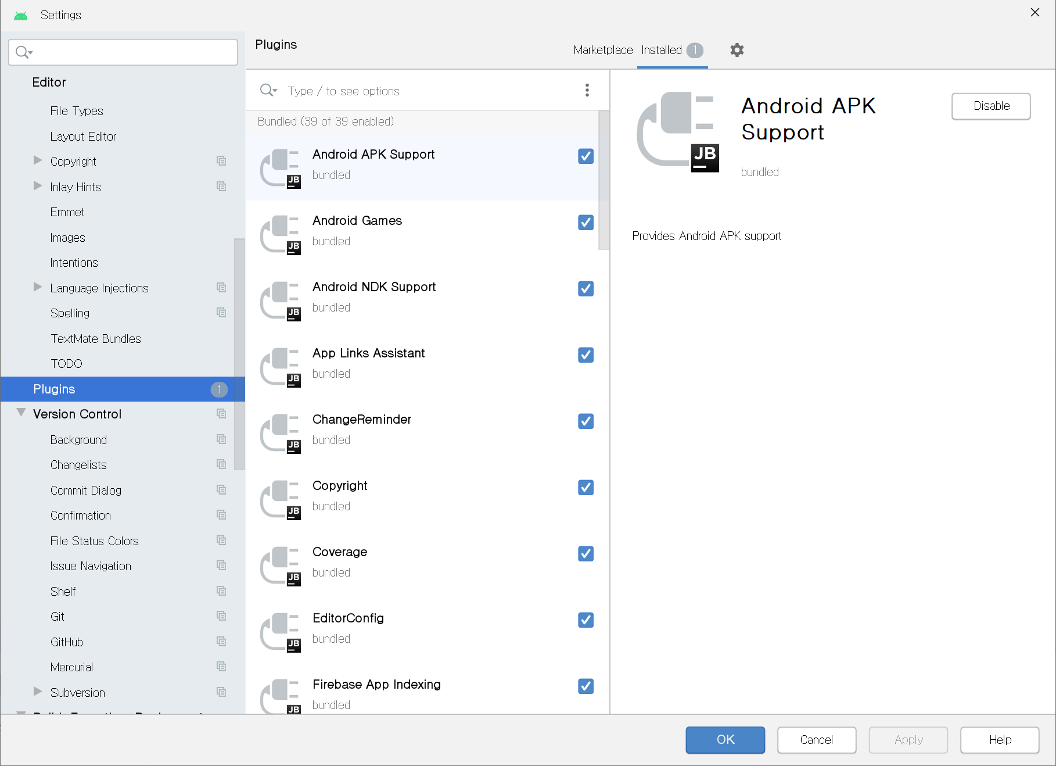Screen dimensions: 1056x766
Task: Click Copyright plugin icon in list
Action: (x=281, y=499)
